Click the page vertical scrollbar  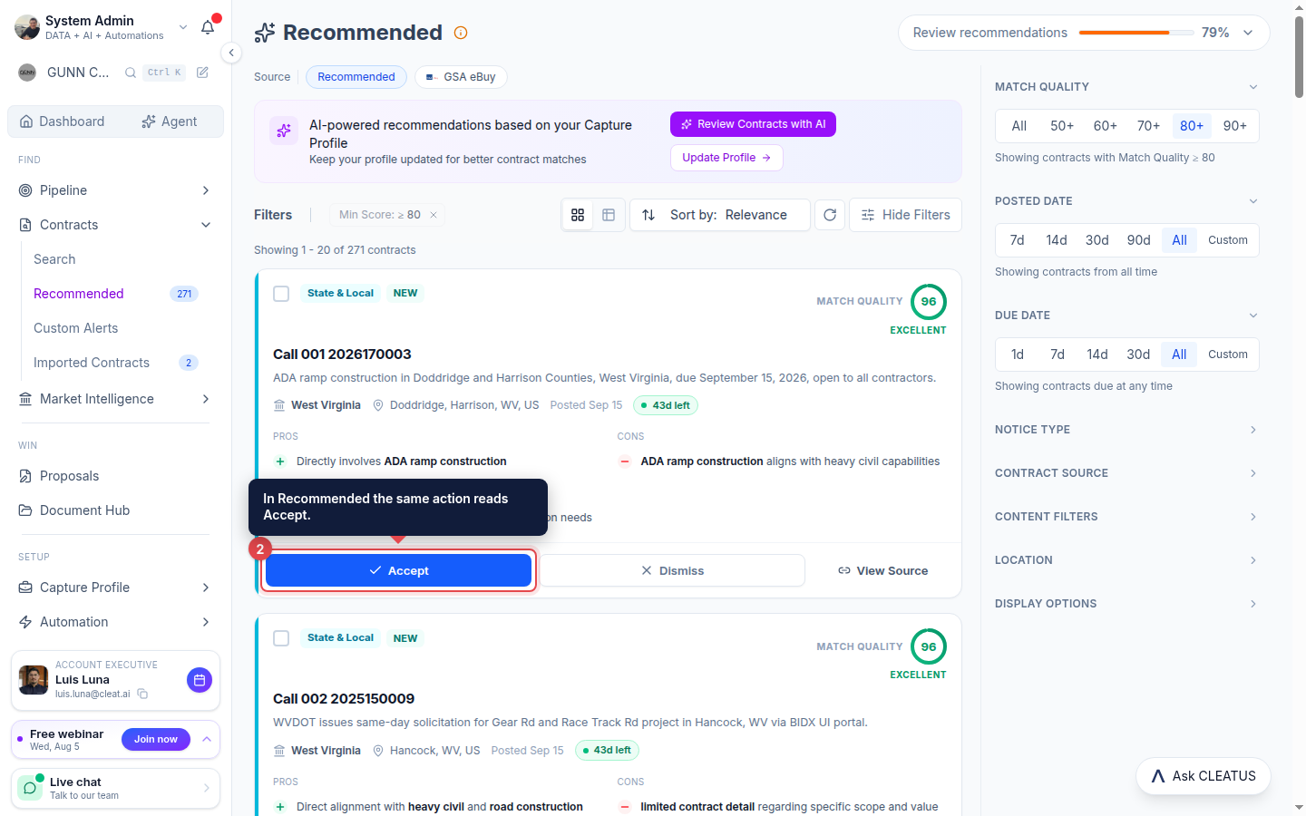[x=1299, y=56]
